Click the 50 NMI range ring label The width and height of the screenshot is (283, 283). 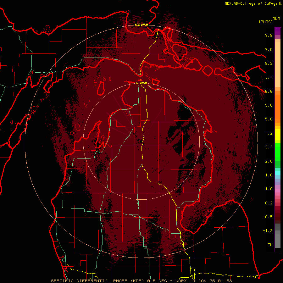coord(141,83)
